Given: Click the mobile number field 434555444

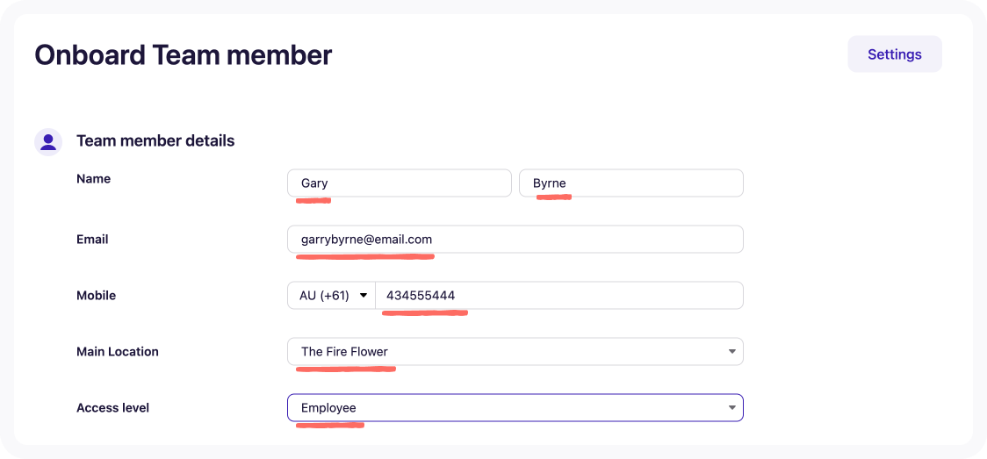Looking at the screenshot, I should pos(559,296).
